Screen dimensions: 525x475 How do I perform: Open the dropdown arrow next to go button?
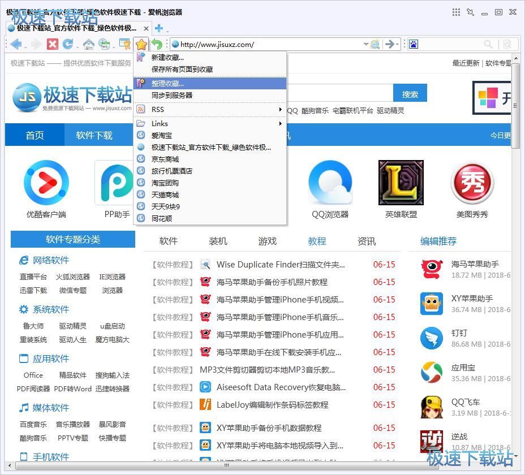tap(398, 44)
